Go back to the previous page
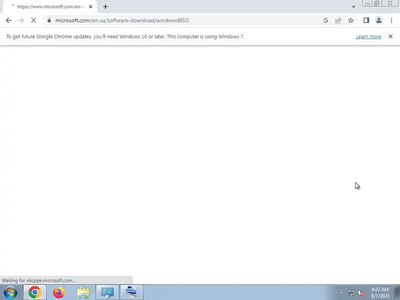 [x=9, y=20]
